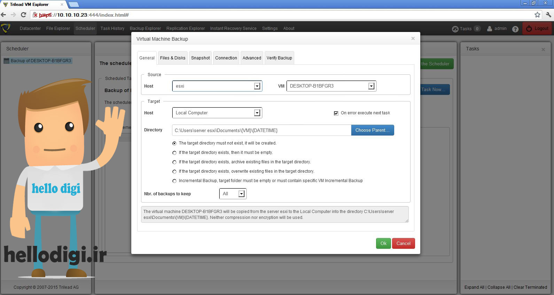Open the Advanced tab
The width and height of the screenshot is (554, 295).
point(252,58)
